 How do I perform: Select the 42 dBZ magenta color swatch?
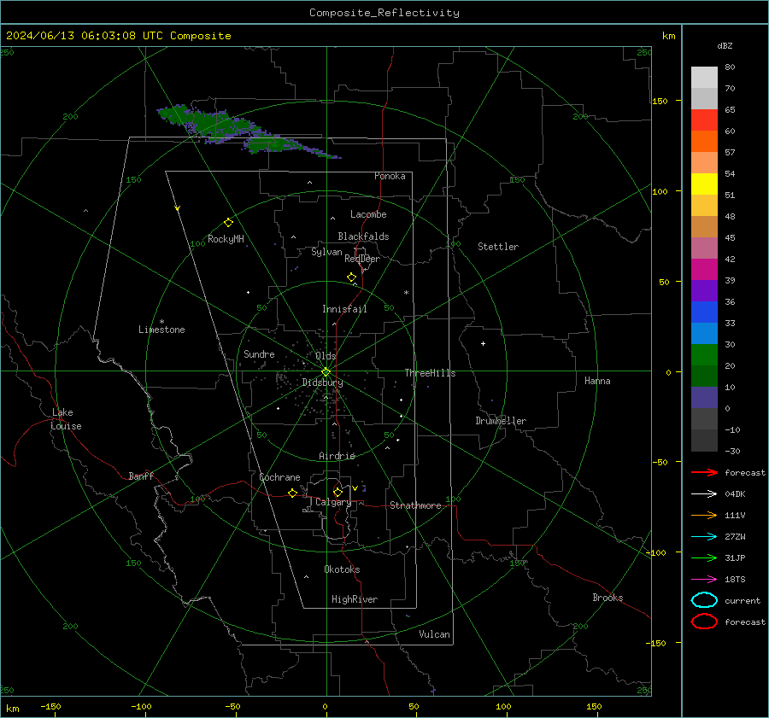pos(704,269)
